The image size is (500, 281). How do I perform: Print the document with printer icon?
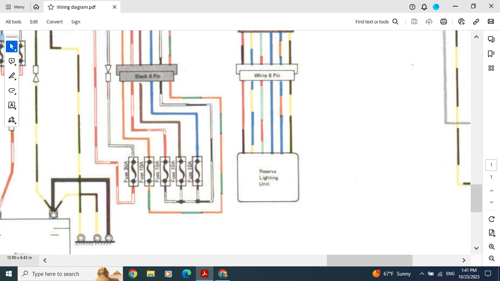(x=444, y=22)
